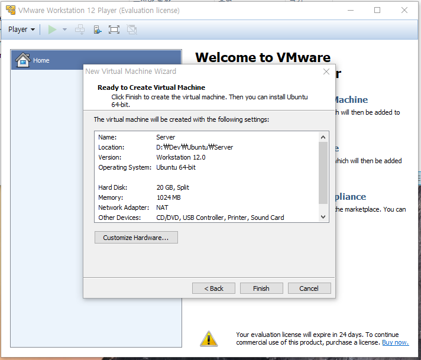Go back with the Back button
The height and width of the screenshot is (360, 421).
click(x=213, y=288)
